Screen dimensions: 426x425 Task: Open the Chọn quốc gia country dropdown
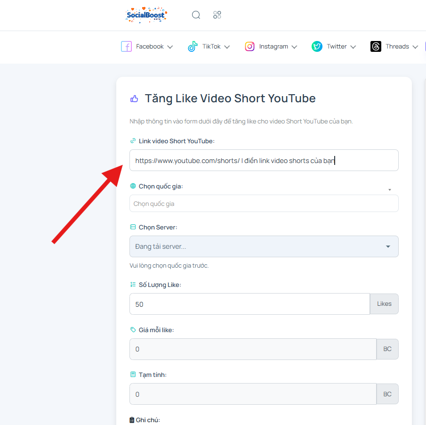click(x=264, y=204)
